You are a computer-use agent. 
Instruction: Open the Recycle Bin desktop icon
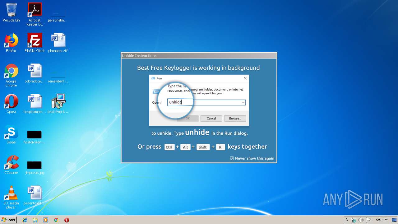click(11, 12)
